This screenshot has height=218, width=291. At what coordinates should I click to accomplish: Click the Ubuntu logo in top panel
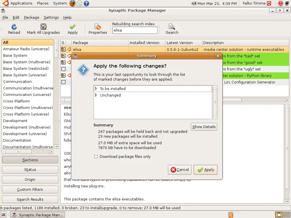[5, 3]
